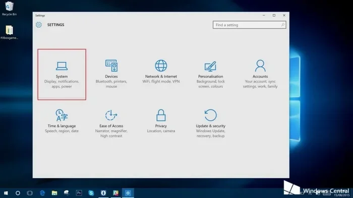Screen dimensions: 353x198
Task: Open the Ease of Access category
Action: click(111, 123)
